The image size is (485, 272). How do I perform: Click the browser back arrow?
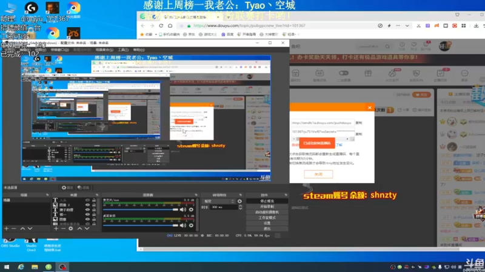142,25
